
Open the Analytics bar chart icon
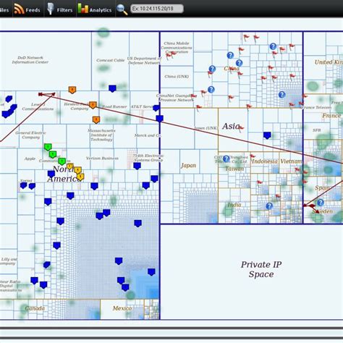[x=82, y=9]
